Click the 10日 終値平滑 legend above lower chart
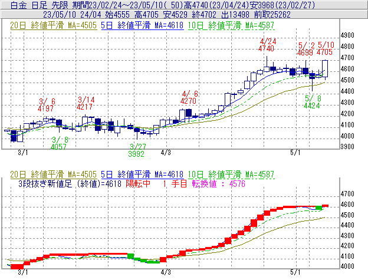 231,174
